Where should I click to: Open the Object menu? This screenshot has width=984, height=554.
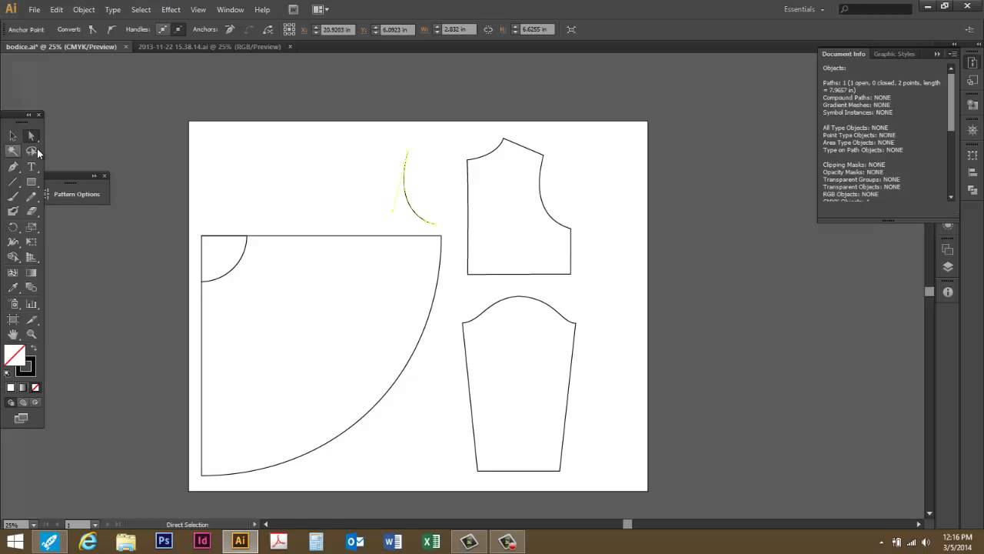(x=84, y=9)
